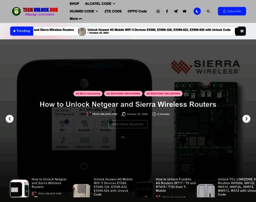Select the 4G ROUTERS UNLOCKING tag
Screen dimensions: 256x202
123,94
